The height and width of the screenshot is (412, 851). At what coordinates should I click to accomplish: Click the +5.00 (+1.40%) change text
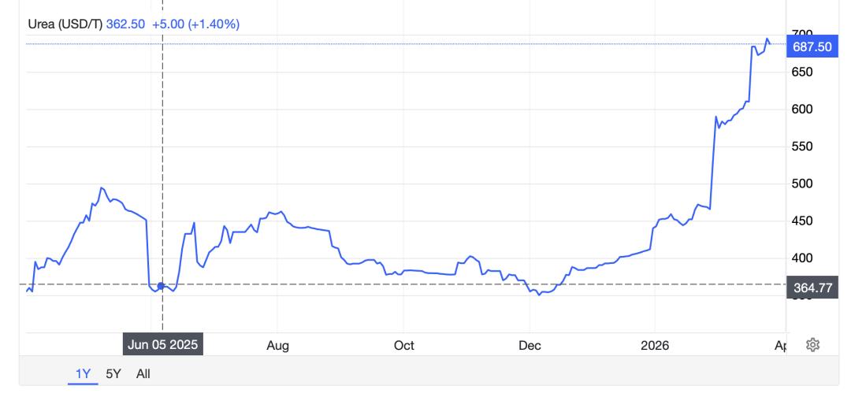click(196, 24)
